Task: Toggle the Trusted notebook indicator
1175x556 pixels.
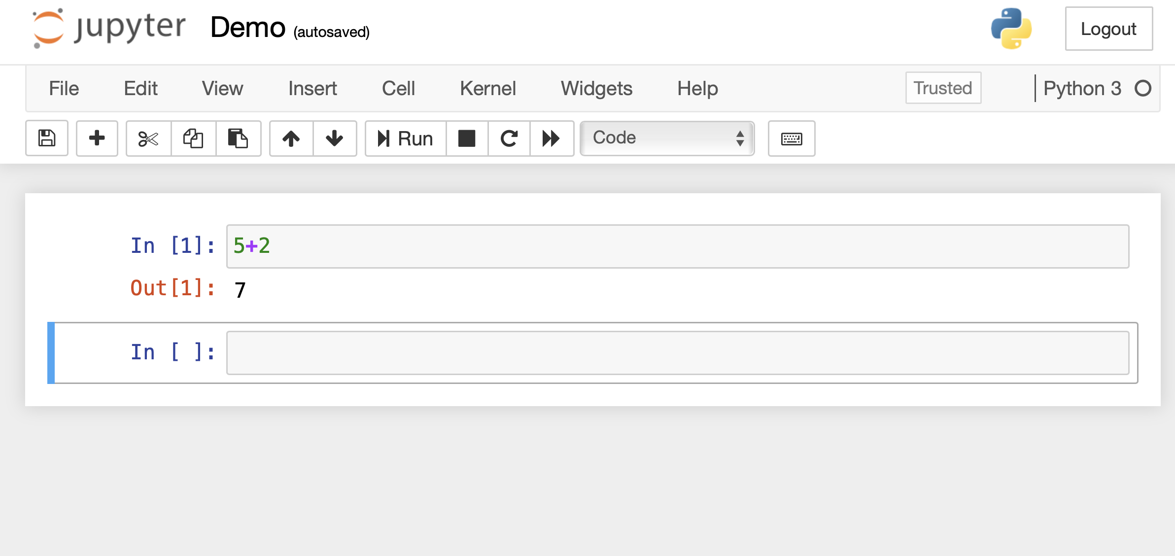Action: click(943, 88)
